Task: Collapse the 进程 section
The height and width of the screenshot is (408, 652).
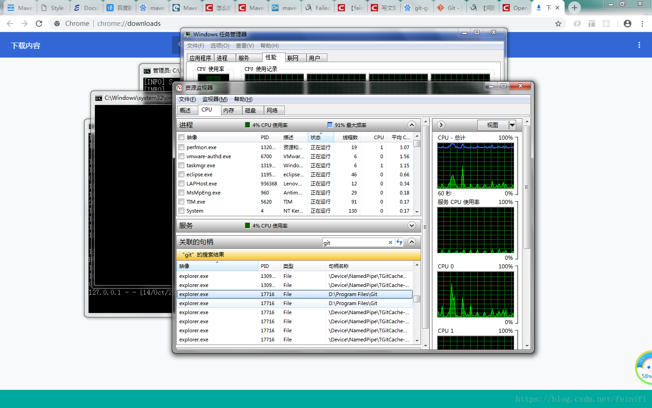Action: pos(412,125)
